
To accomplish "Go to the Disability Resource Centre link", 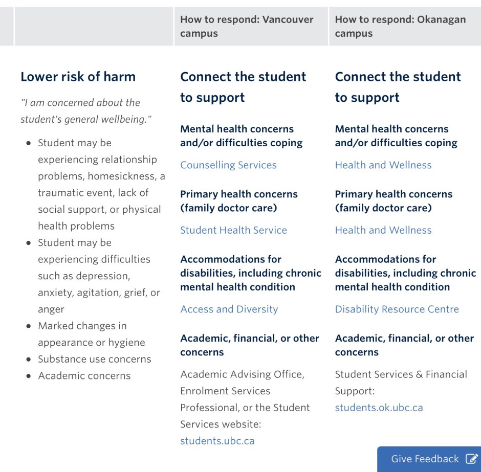I will (x=397, y=309).
